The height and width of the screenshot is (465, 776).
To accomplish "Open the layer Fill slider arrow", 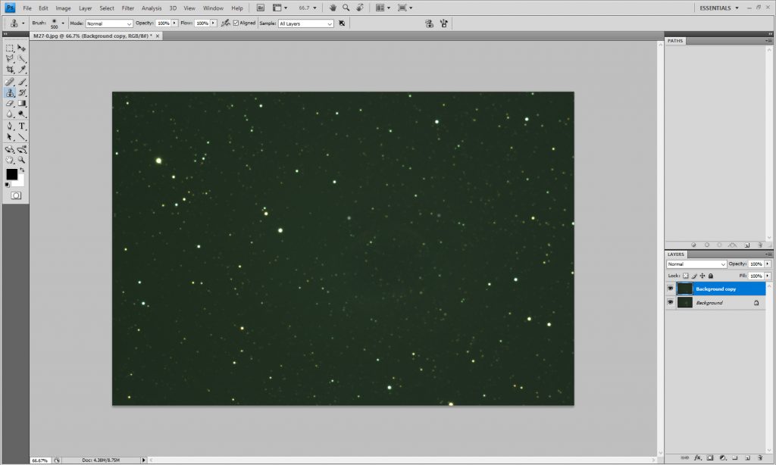I will click(767, 276).
